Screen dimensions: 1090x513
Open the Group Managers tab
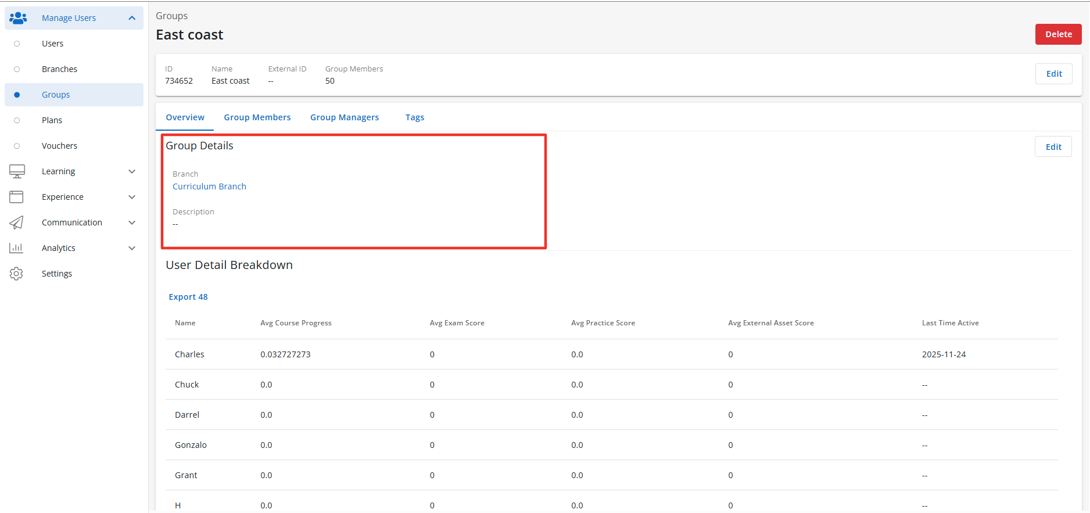click(x=345, y=117)
